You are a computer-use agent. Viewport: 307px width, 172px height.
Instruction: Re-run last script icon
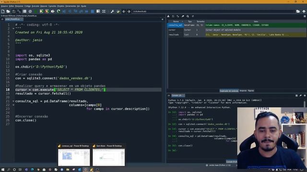pos(59,11)
